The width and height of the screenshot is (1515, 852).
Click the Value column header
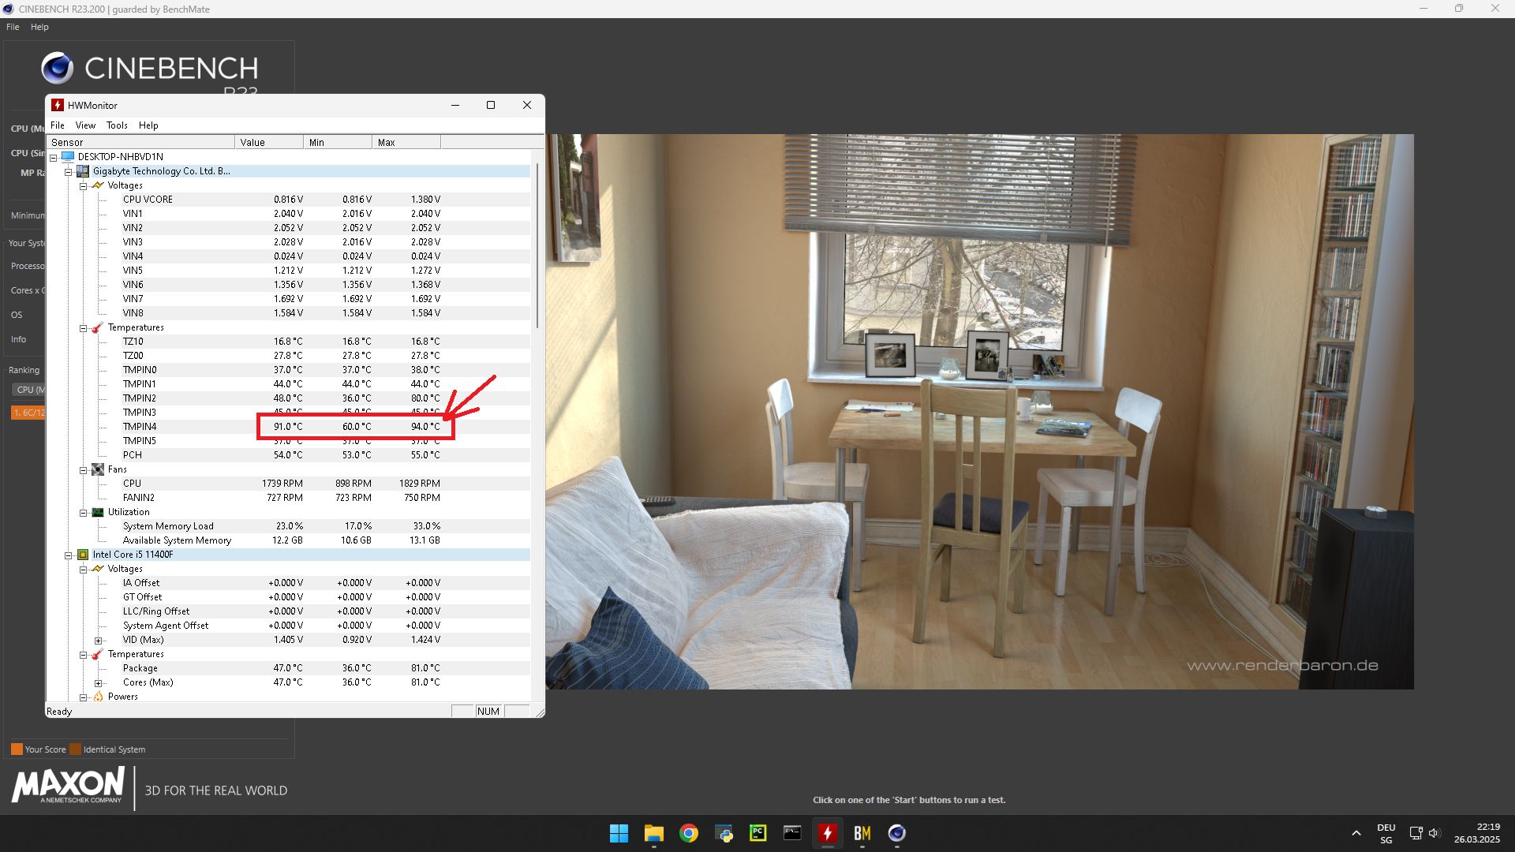pyautogui.click(x=269, y=142)
